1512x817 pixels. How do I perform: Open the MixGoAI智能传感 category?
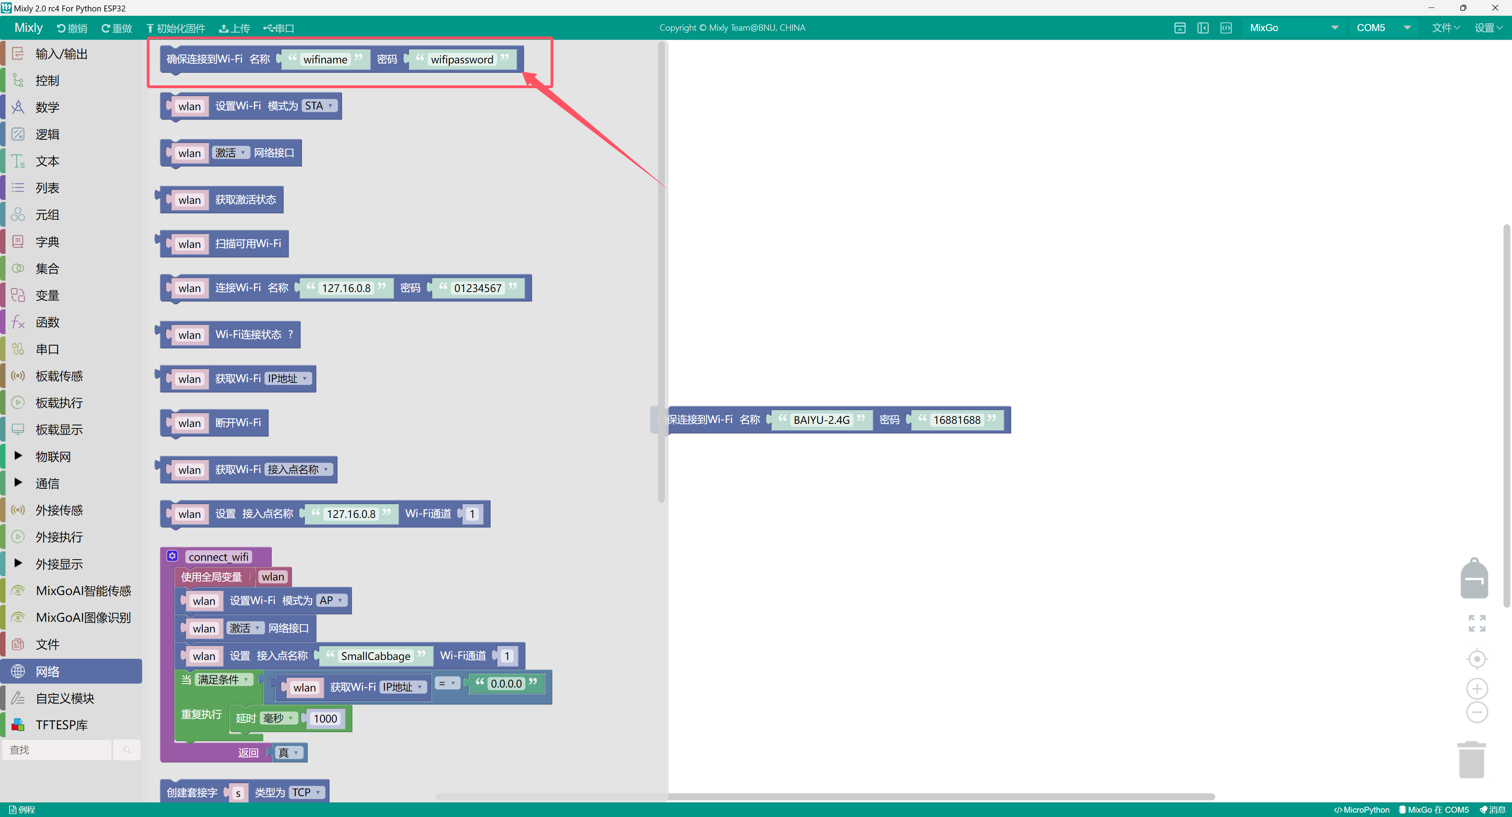pos(71,591)
